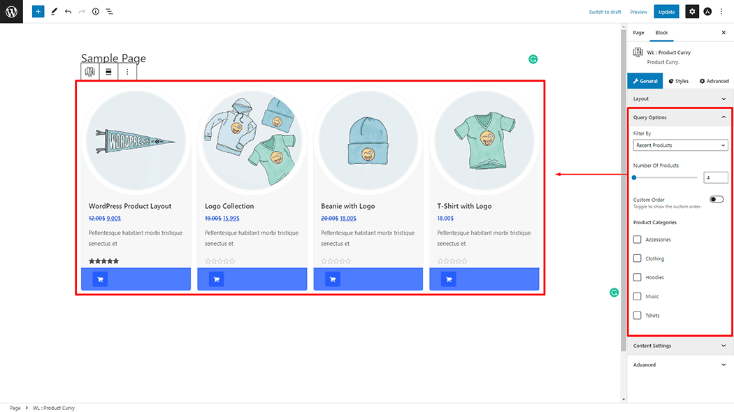
Task: Click cart icon under Logo Collection
Action: (216, 279)
